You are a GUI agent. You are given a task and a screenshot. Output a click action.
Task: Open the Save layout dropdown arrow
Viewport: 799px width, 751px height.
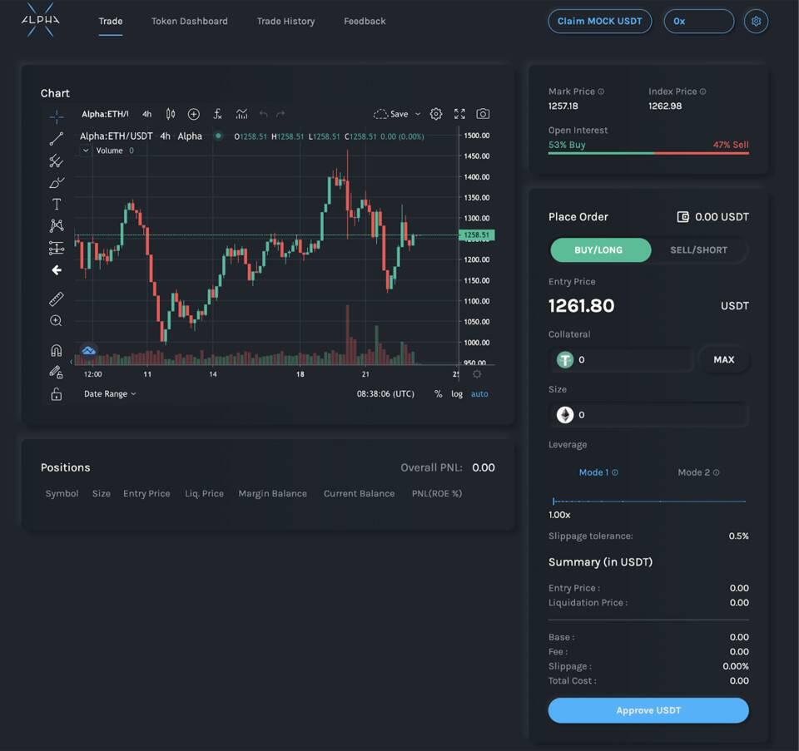point(418,114)
